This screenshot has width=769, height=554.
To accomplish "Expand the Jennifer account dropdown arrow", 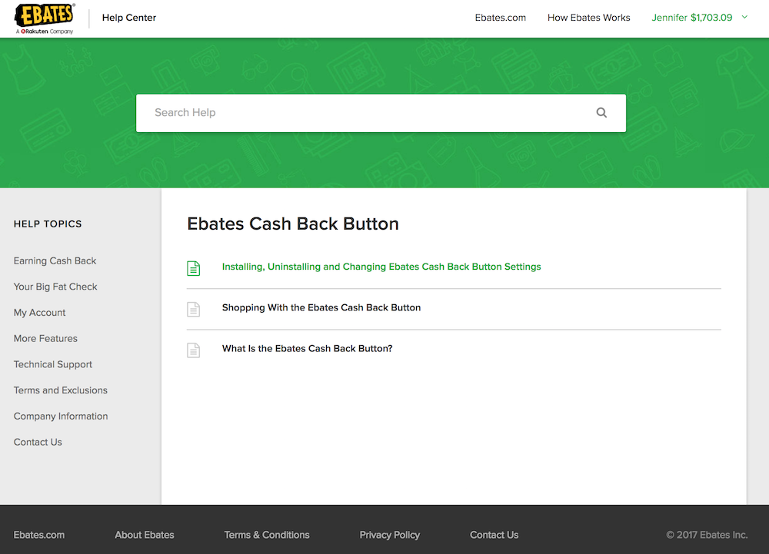I will pyautogui.click(x=744, y=17).
